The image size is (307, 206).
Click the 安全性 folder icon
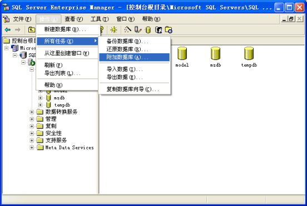pos(40,133)
